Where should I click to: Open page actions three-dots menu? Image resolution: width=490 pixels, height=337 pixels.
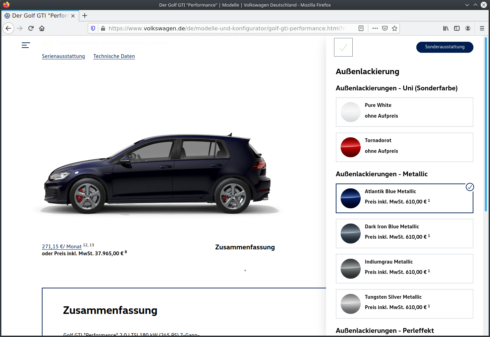click(375, 28)
